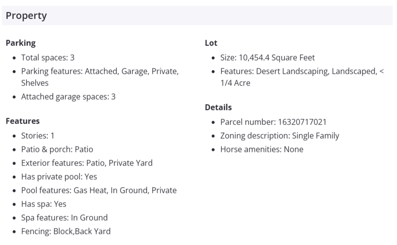Click the 'Has spa: Yes' entry
The width and height of the screenshot is (397, 245).
point(43,204)
